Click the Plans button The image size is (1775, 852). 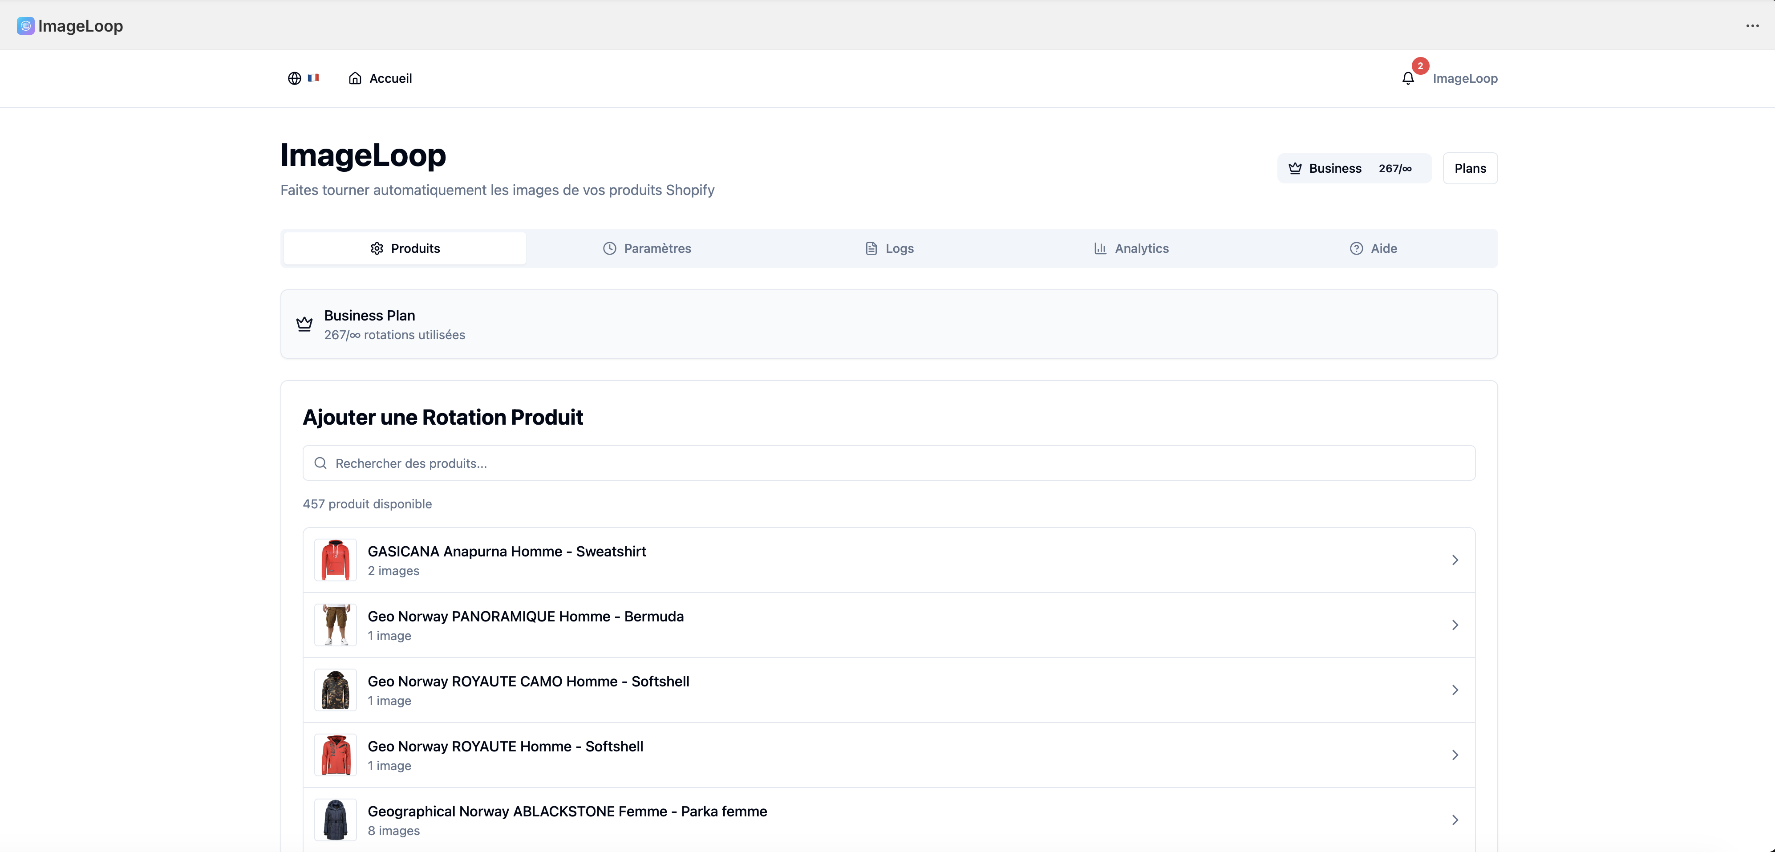pyautogui.click(x=1471, y=168)
